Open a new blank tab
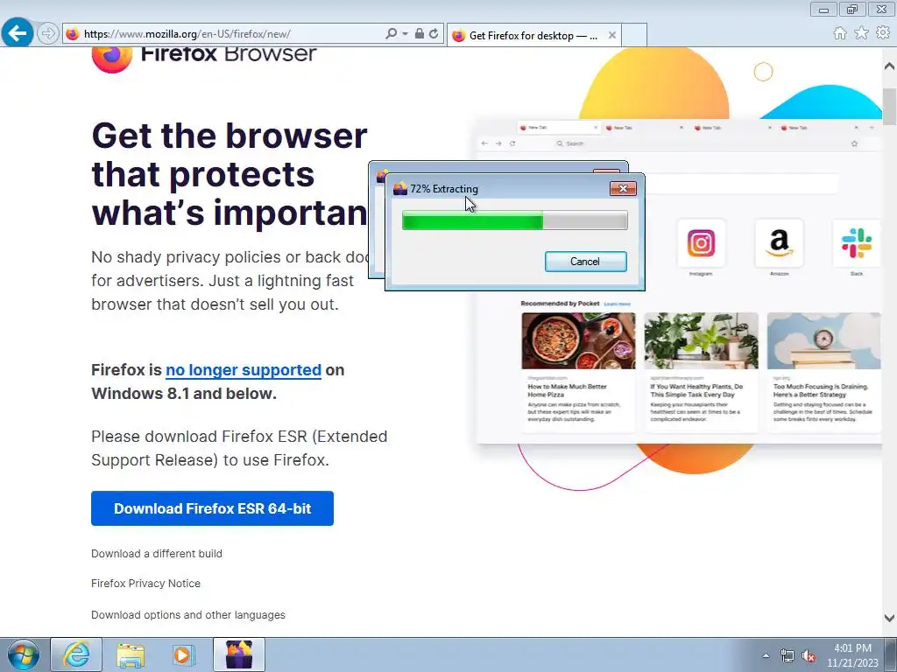This screenshot has height=672, width=897. 634,35
